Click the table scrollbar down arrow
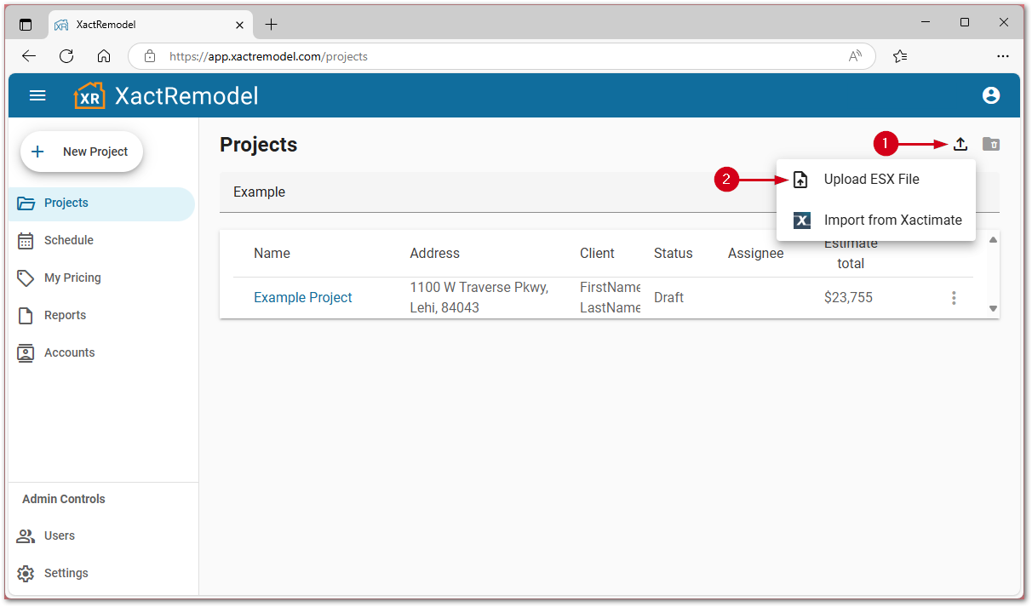1032x607 pixels. [x=993, y=309]
